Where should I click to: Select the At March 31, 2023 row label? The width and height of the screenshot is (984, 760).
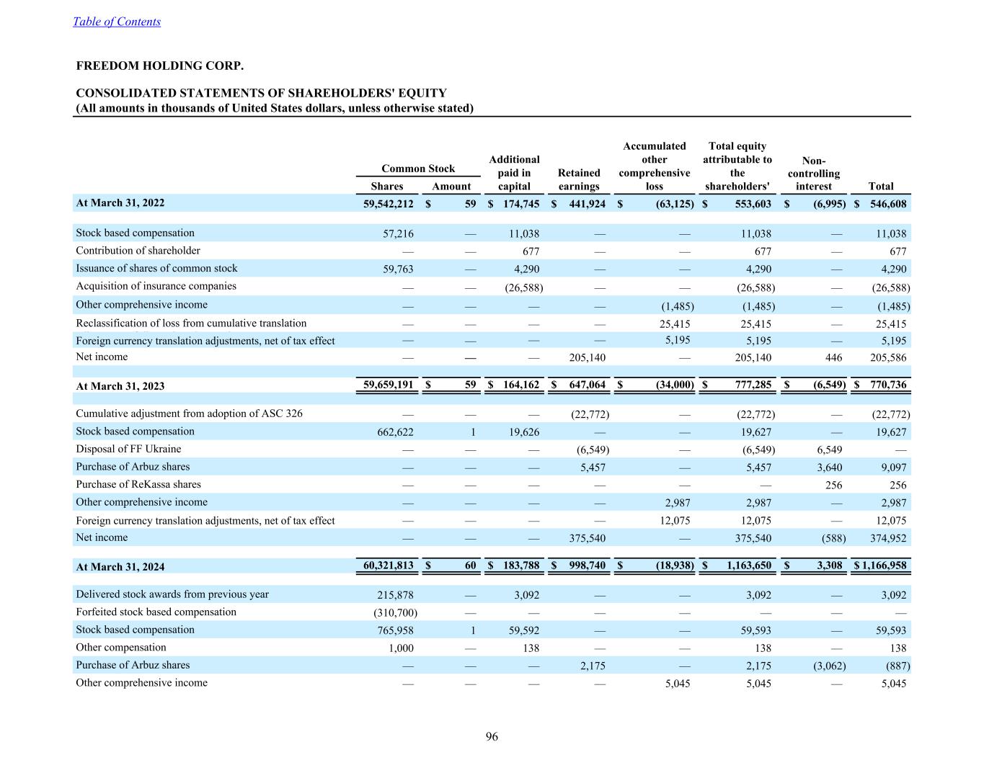(x=120, y=386)
